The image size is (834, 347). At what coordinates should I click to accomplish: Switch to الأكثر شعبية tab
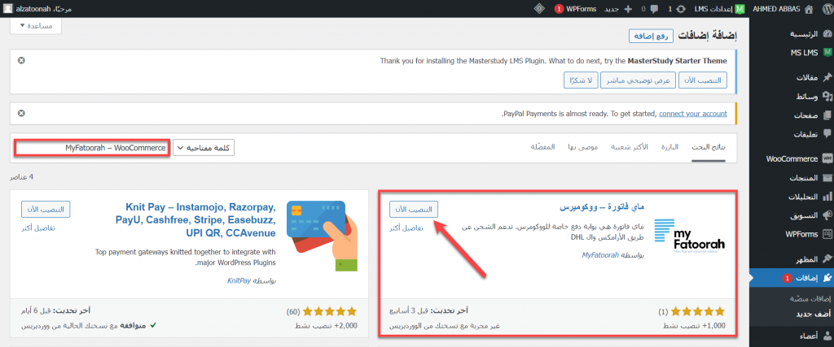click(x=630, y=147)
